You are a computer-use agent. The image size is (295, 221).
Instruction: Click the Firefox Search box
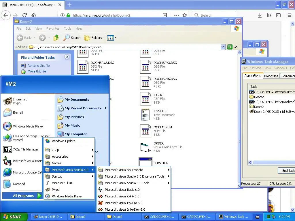214,15
